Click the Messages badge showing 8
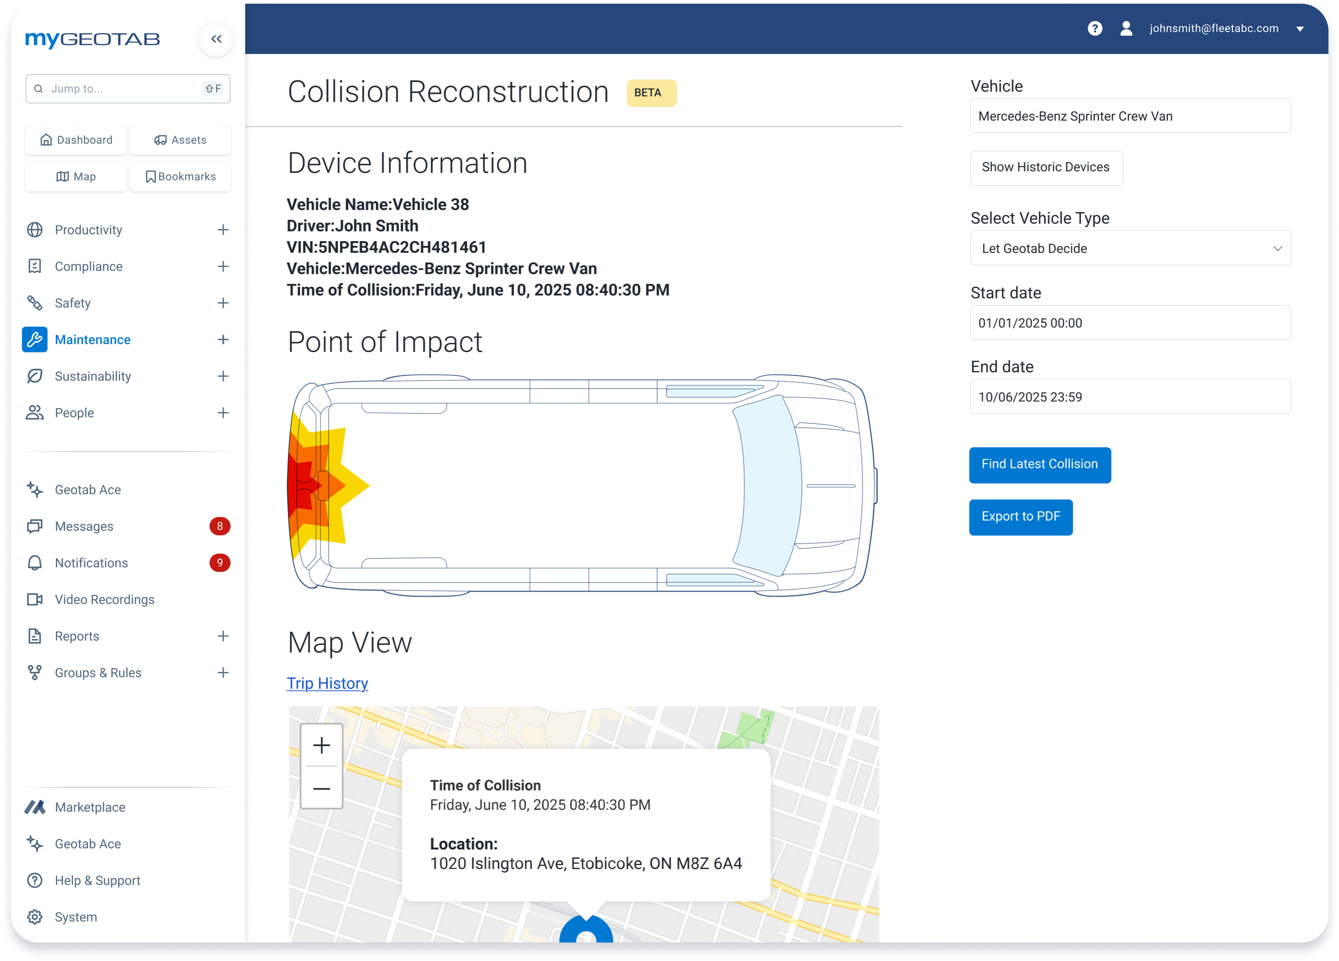The width and height of the screenshot is (1339, 961). pos(220,526)
